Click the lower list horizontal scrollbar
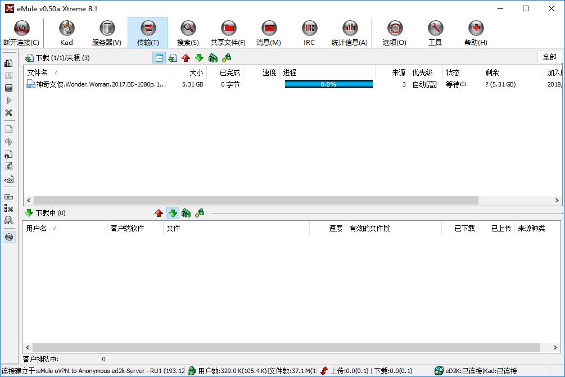This screenshot has height=377, width=565. tap(286, 347)
